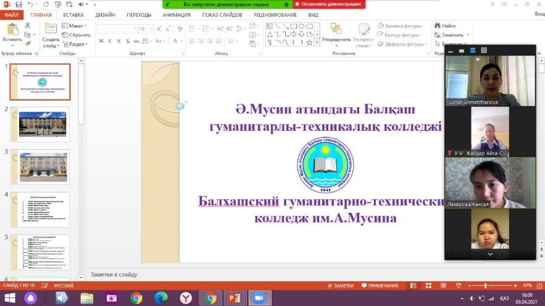This screenshot has width=545, height=306.
Task: Select slide 2 thumbnail with building photo
Action: pos(40,125)
